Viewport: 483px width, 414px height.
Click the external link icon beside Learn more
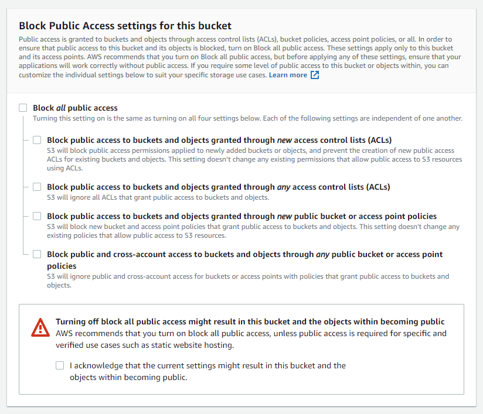[x=314, y=74]
